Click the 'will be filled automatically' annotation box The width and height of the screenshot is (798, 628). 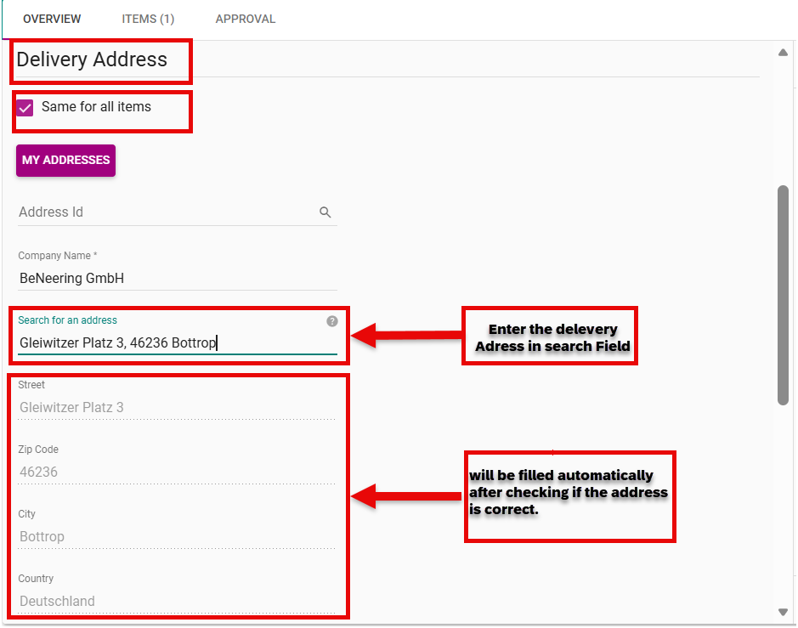pos(569,494)
